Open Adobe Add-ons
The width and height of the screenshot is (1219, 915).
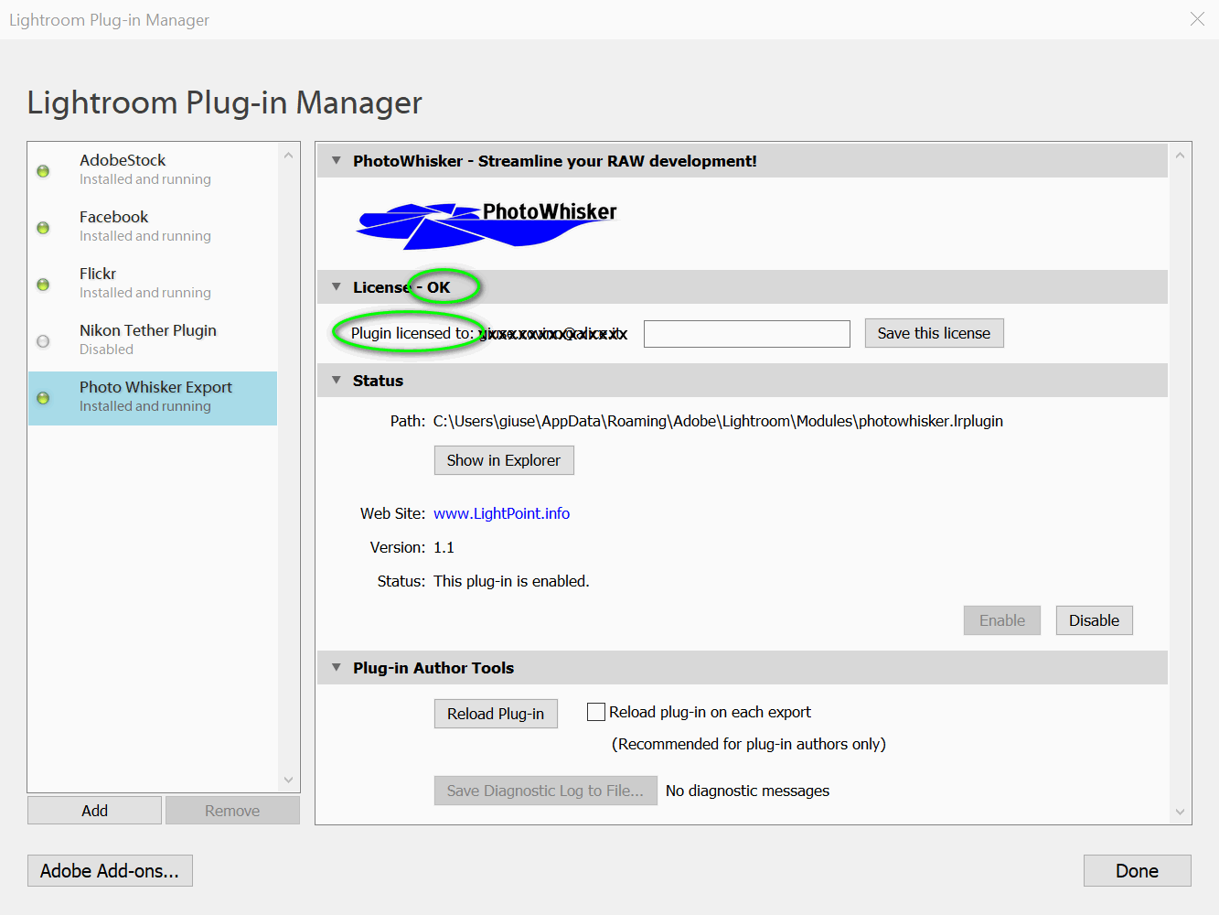click(110, 871)
